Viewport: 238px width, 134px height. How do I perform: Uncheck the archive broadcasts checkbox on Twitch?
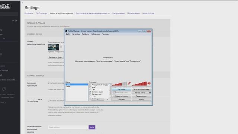coord(49,83)
